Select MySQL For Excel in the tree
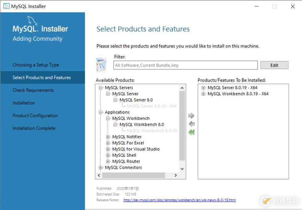The width and height of the screenshot is (302, 210). 128,143
